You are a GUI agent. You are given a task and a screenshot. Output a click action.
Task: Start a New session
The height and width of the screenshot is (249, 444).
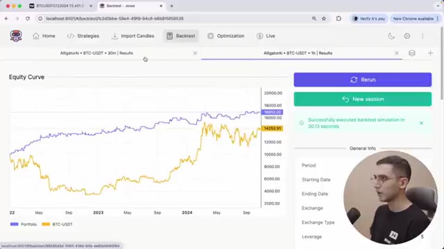click(x=363, y=99)
